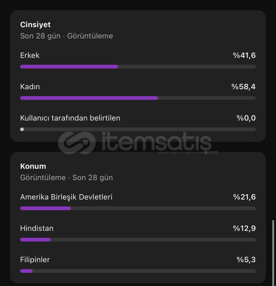Click the Cinsiyet subtitle "Son 28 gün · Görüntüleme"
Screen dimensions: 276x286
coord(66,36)
